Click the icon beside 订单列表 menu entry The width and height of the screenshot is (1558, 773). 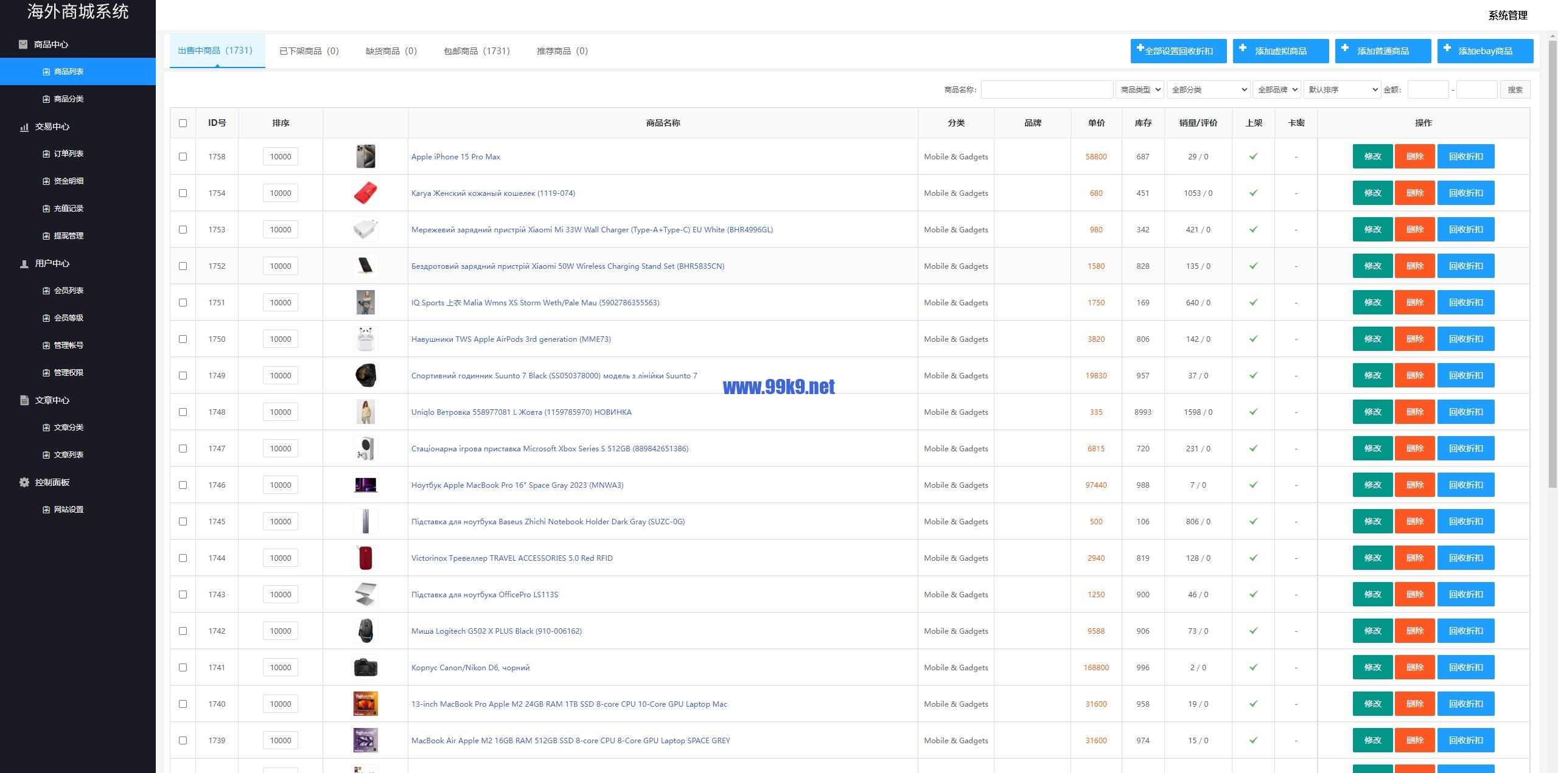[x=46, y=154]
